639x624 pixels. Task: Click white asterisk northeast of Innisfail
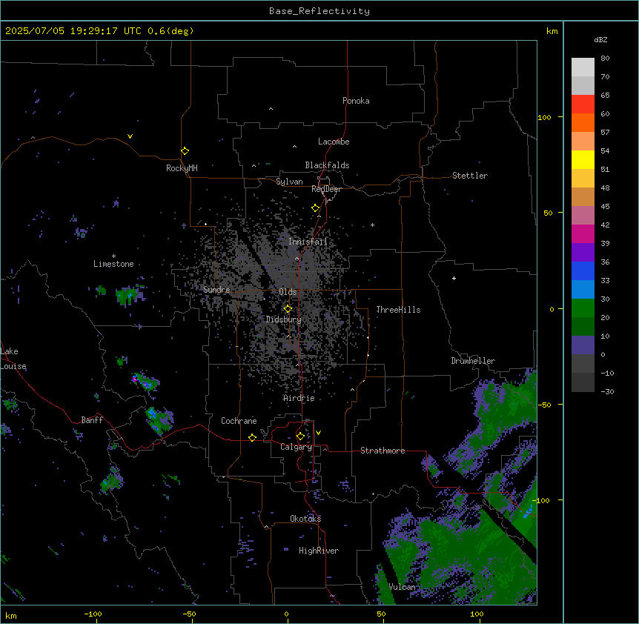(372, 225)
